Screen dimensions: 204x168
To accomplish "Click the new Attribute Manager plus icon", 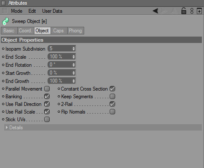I will 199,11.
